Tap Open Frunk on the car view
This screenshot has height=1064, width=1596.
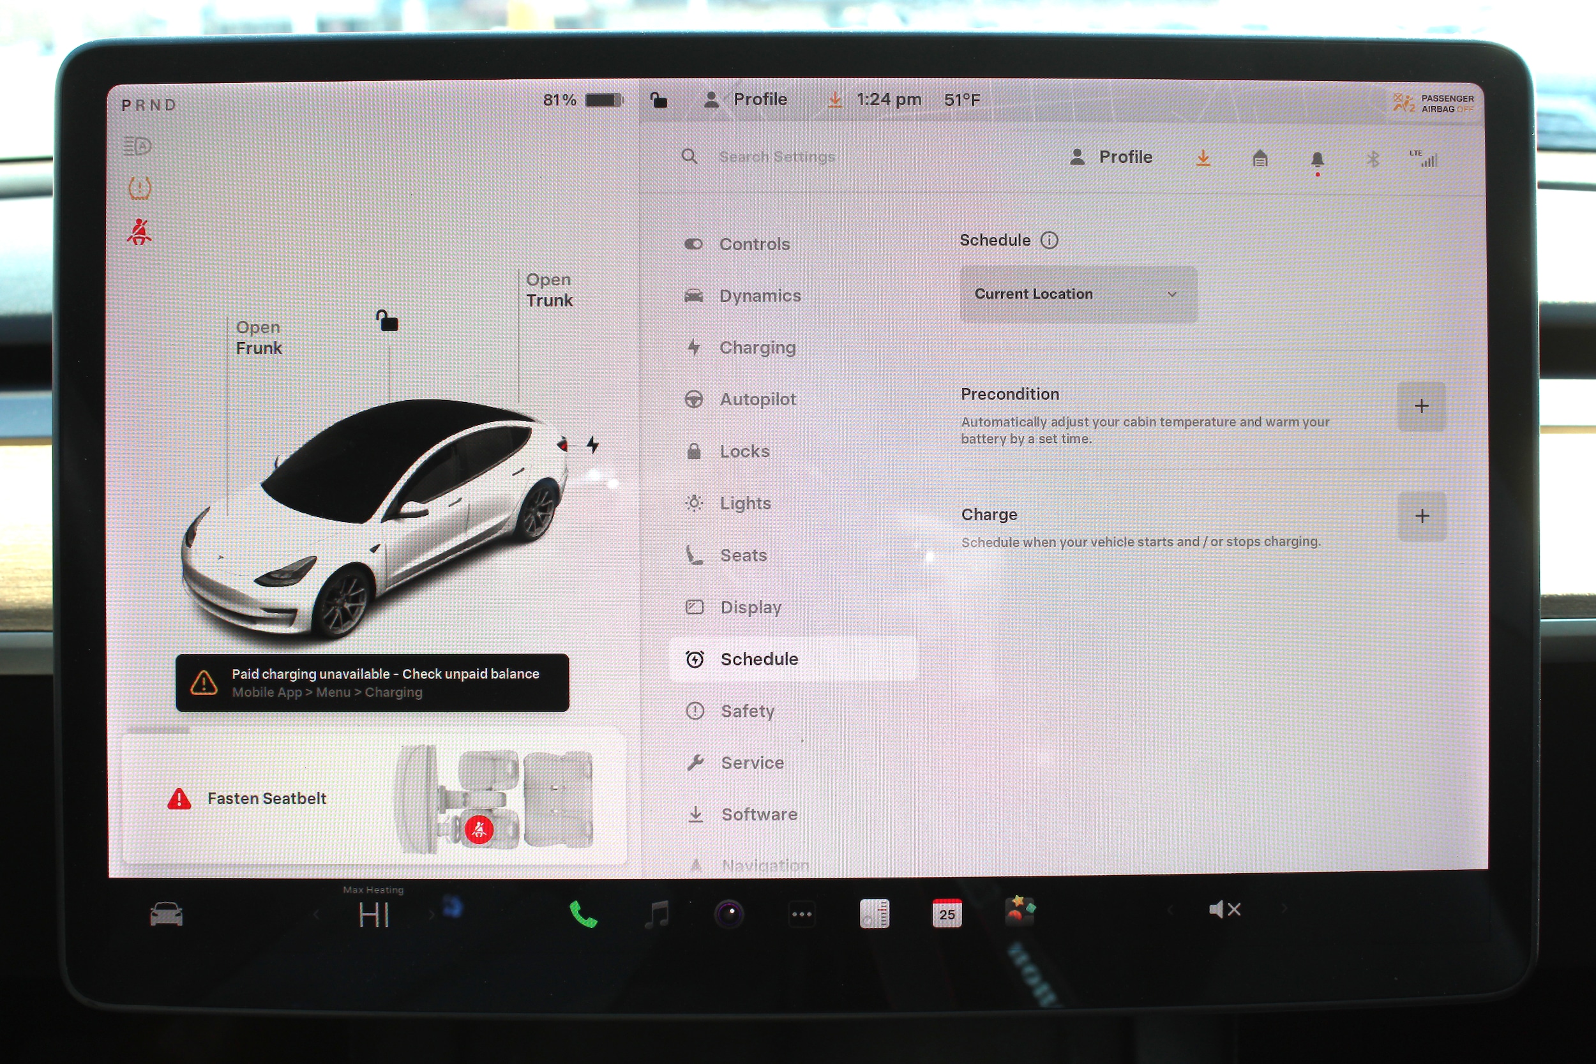(259, 338)
